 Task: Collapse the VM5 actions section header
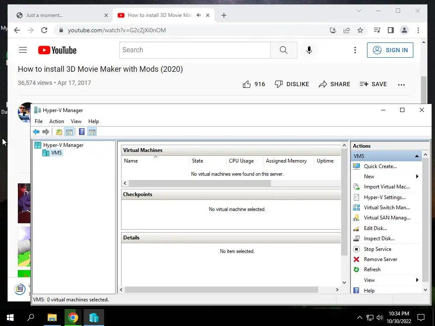tap(417, 156)
